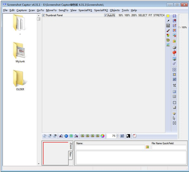Click the STRETCH zoom option
Image resolution: width=189 pixels, height=172 pixels.
pos(159,15)
